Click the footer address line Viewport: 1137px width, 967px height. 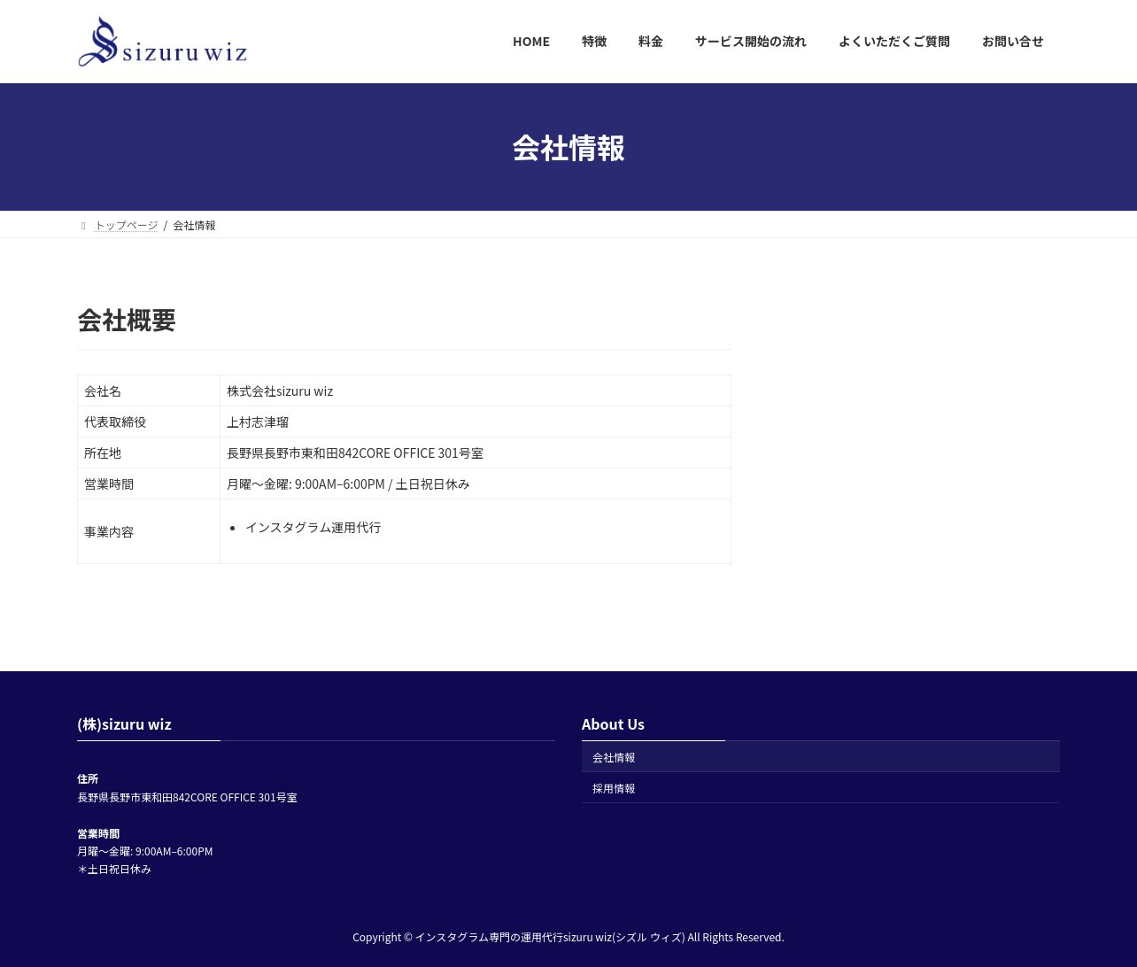187,798
